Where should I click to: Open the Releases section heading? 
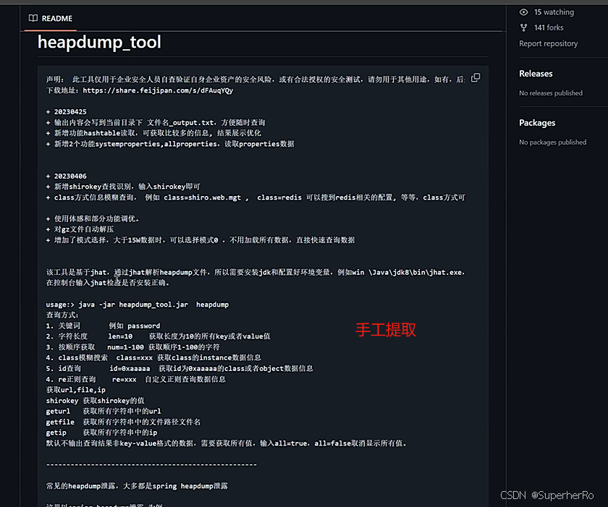point(536,74)
